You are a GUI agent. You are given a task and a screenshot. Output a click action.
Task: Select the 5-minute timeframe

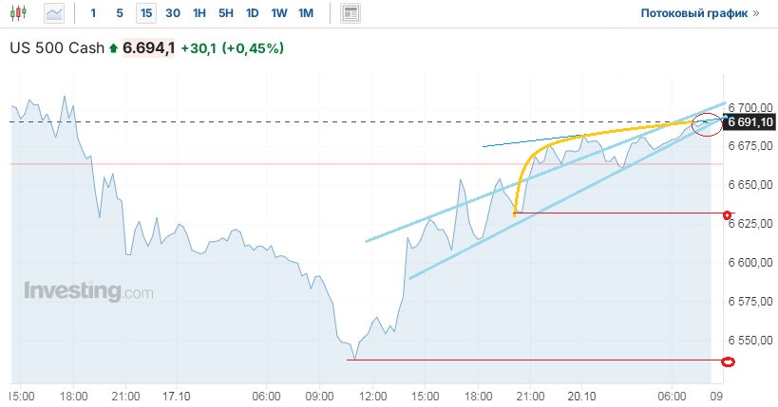(x=119, y=13)
